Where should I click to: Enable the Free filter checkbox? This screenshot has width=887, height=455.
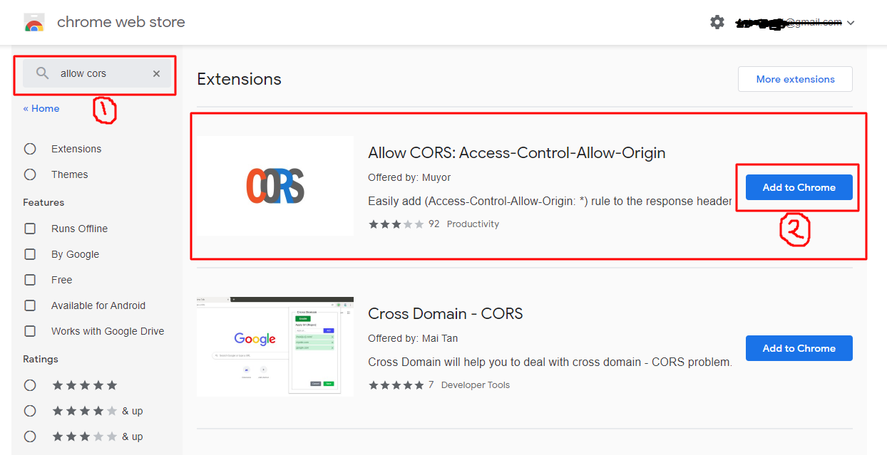tap(30, 280)
